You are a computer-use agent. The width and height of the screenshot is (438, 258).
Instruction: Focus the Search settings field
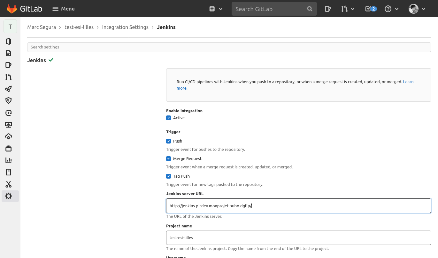(x=229, y=47)
